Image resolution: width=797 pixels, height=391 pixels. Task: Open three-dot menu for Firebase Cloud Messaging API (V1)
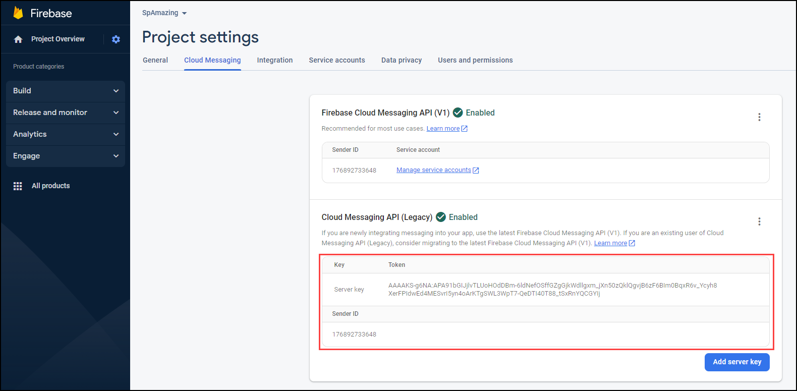click(x=759, y=117)
